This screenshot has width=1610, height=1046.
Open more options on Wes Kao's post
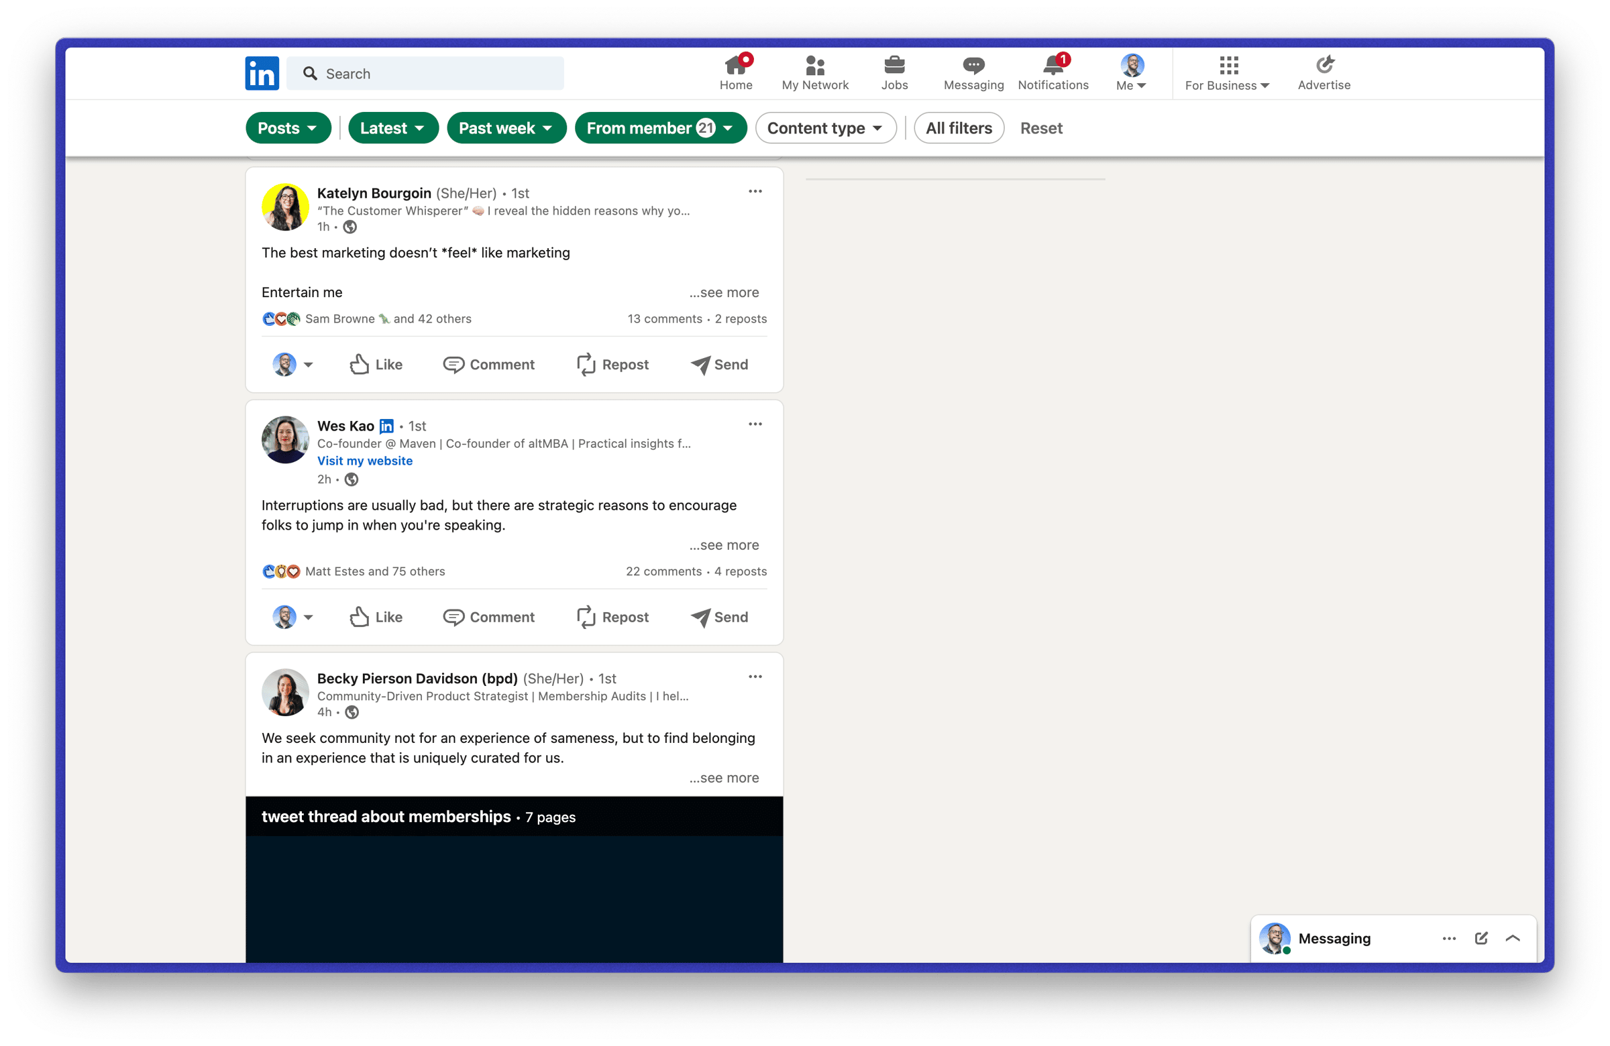[755, 424]
